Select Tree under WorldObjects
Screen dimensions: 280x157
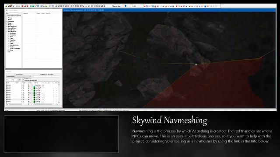[x=11, y=50]
